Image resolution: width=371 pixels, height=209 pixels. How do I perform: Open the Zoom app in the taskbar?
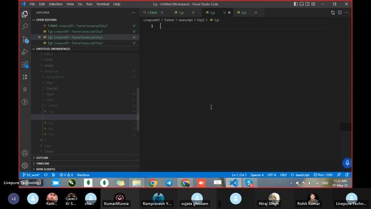[x=56, y=183]
